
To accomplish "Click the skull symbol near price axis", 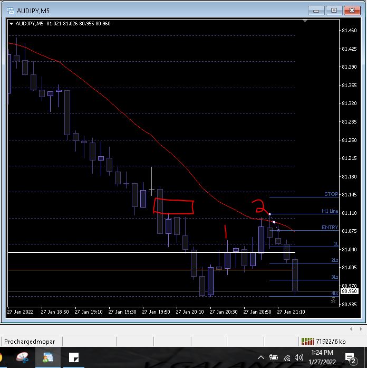I will point(333,300).
